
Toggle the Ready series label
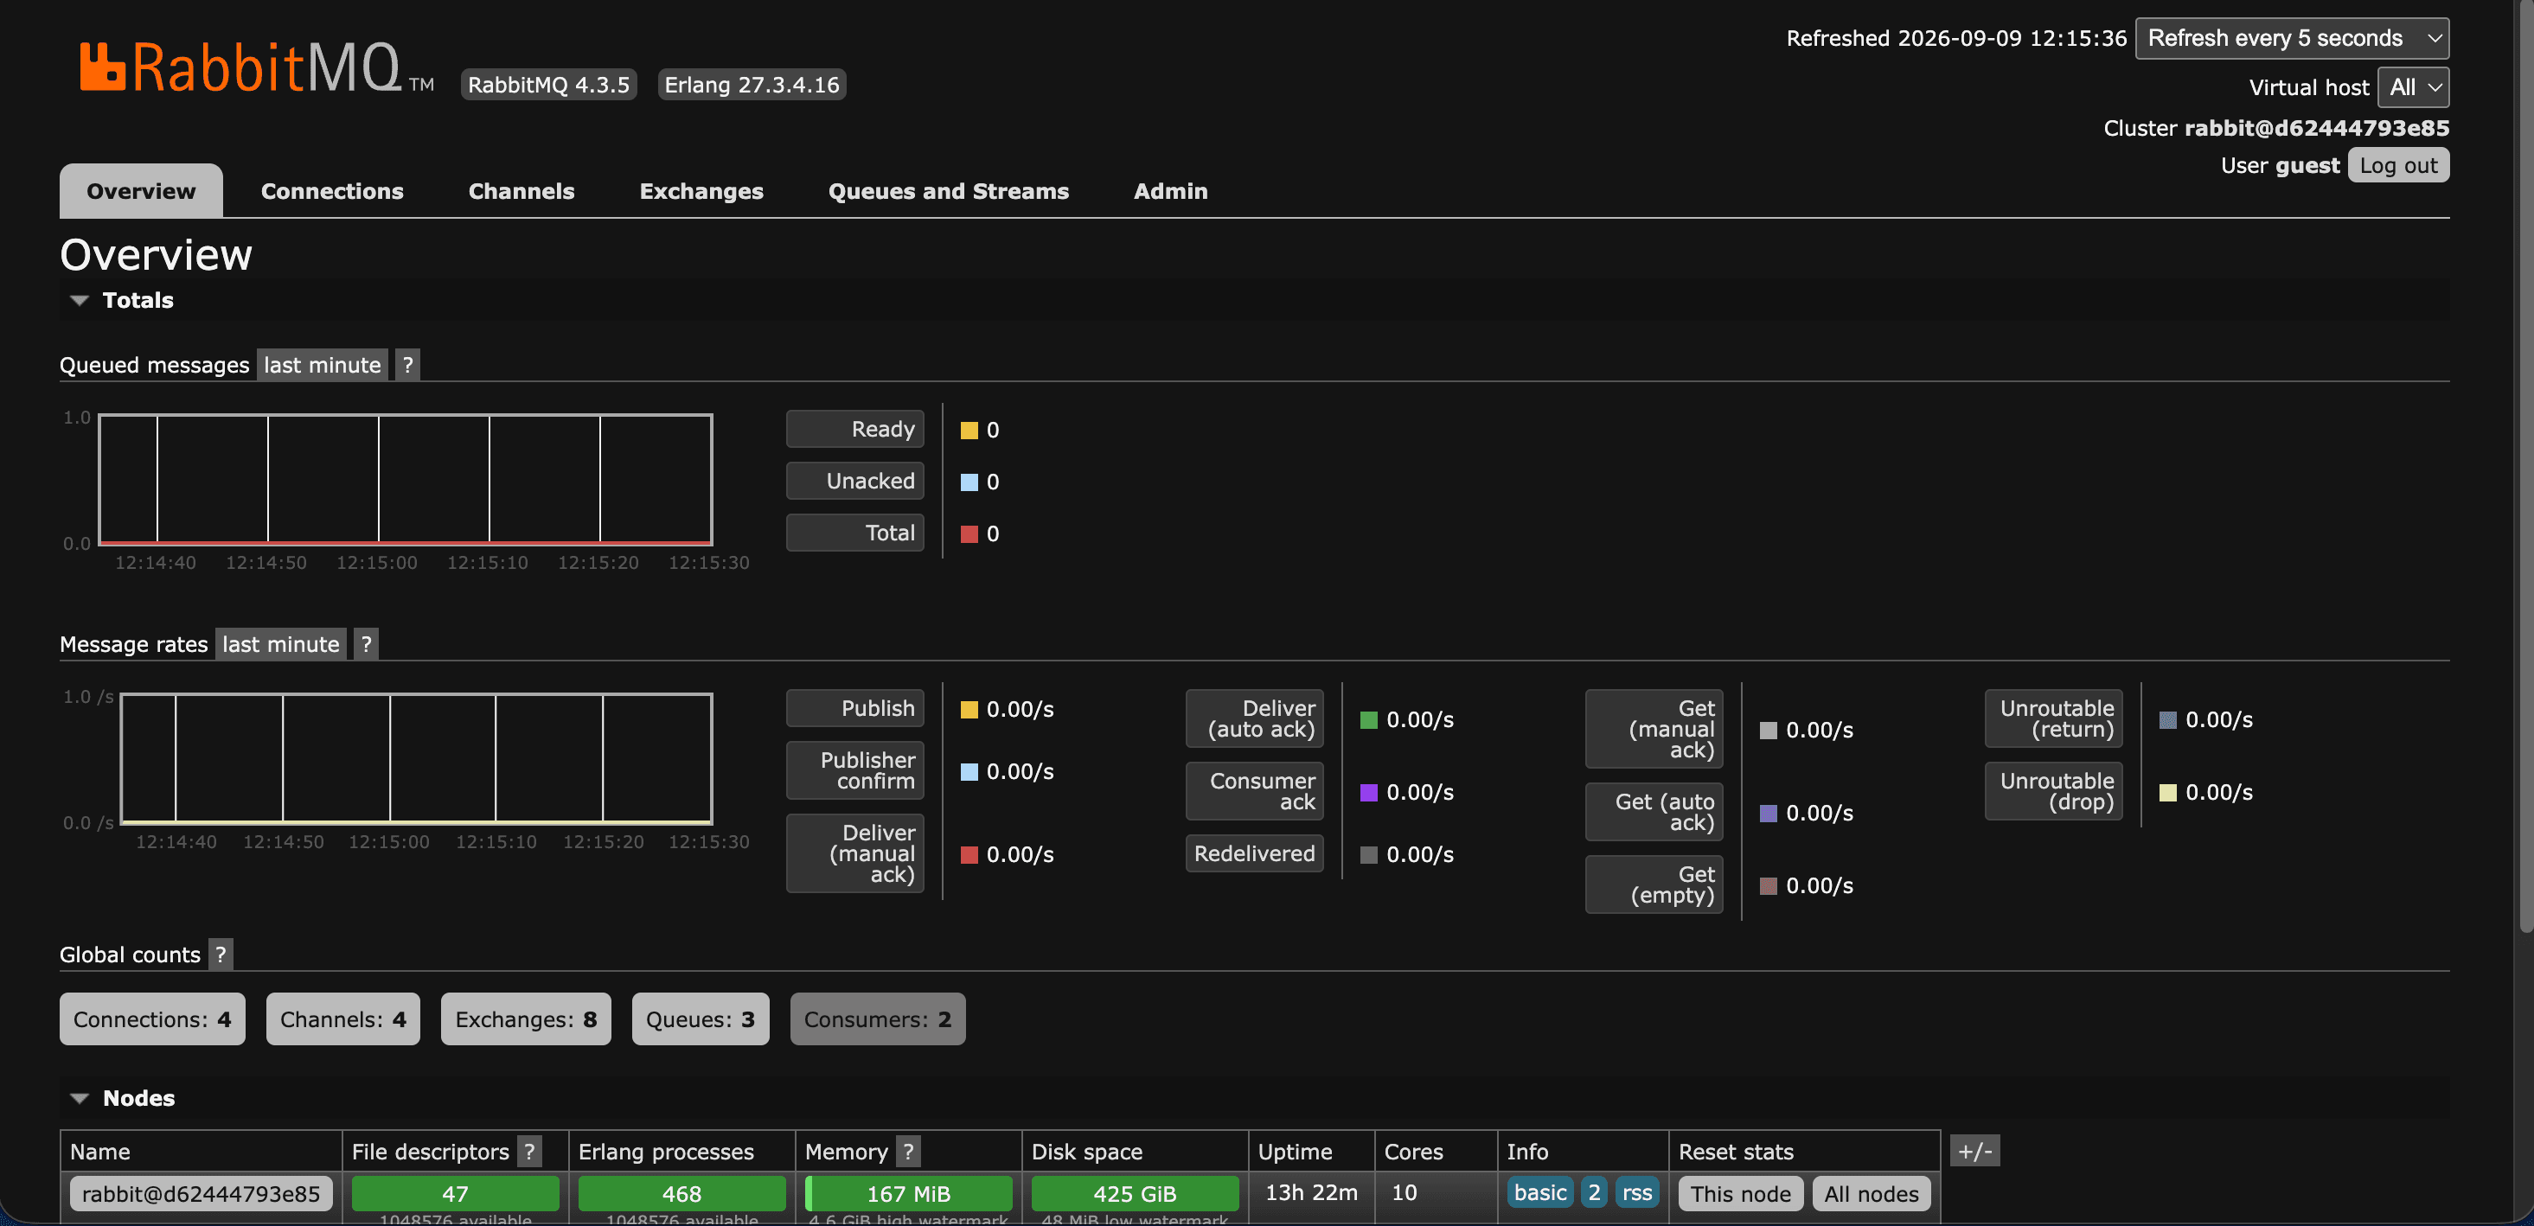(x=854, y=429)
